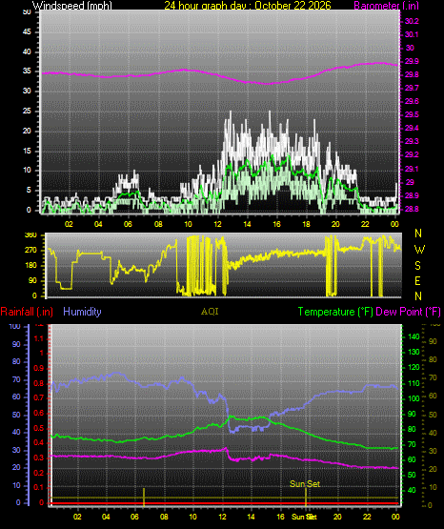
Task: Click the 06 hour label under windspeed chart
Action: tap(128, 224)
